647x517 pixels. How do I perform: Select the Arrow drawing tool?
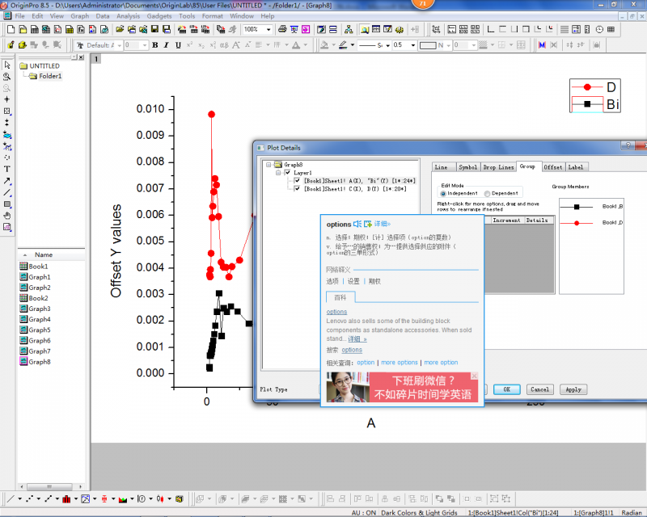(x=7, y=181)
